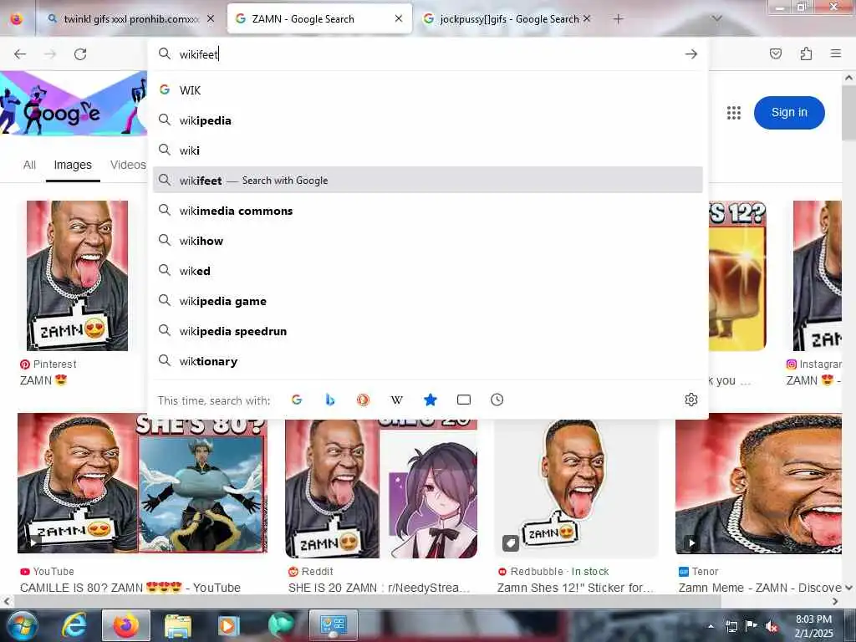This screenshot has height=642, width=856.
Task: Open CAMILLE IS 80 YouTube thumbnail
Action: (142, 483)
